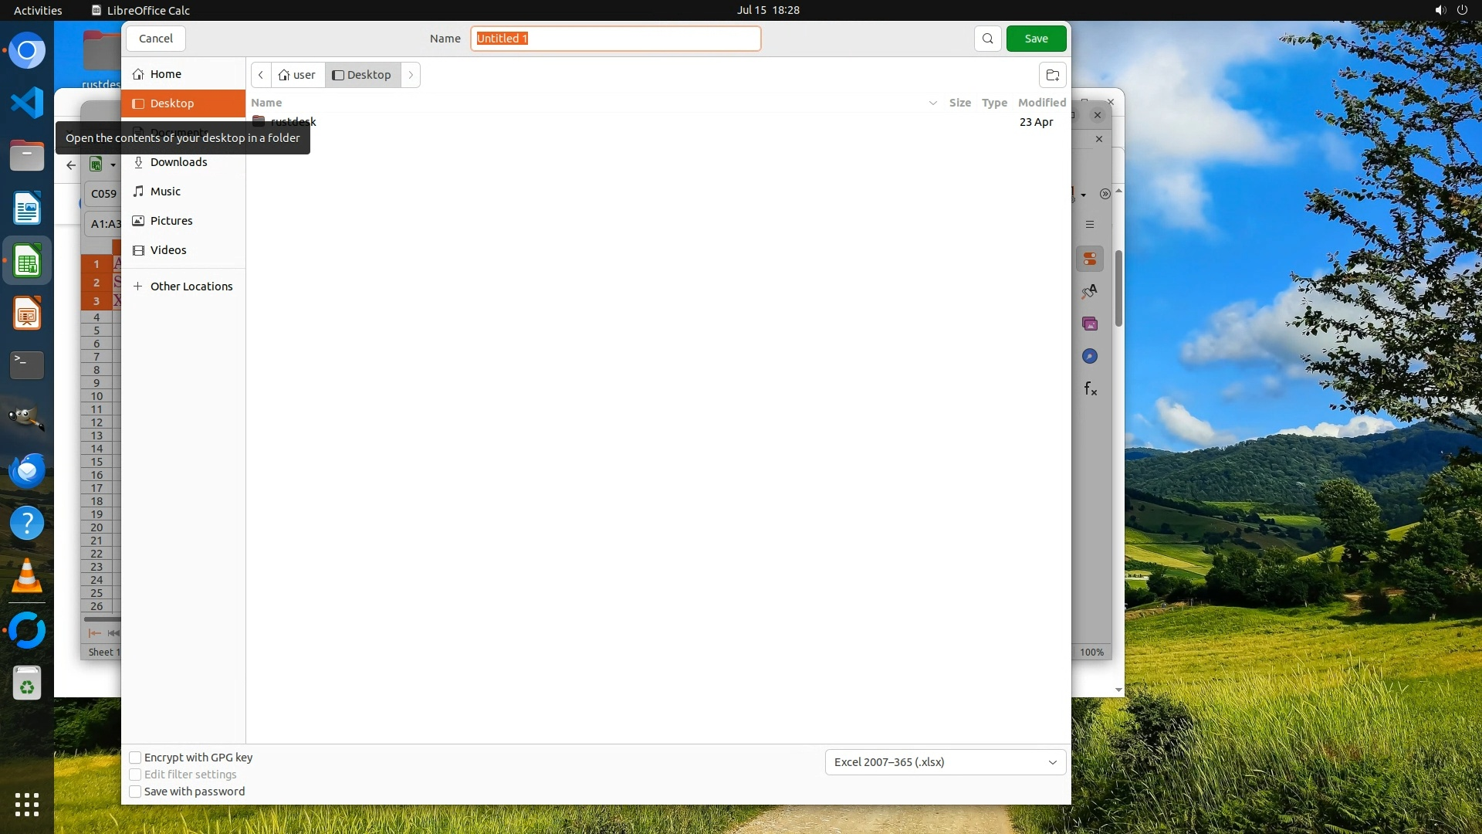Select Pictures in the places sidebar
Screen dimensions: 1482x834
click(171, 221)
